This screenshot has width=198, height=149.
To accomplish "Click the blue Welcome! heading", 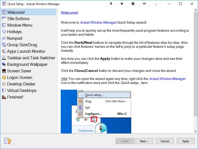I will 70,13.
